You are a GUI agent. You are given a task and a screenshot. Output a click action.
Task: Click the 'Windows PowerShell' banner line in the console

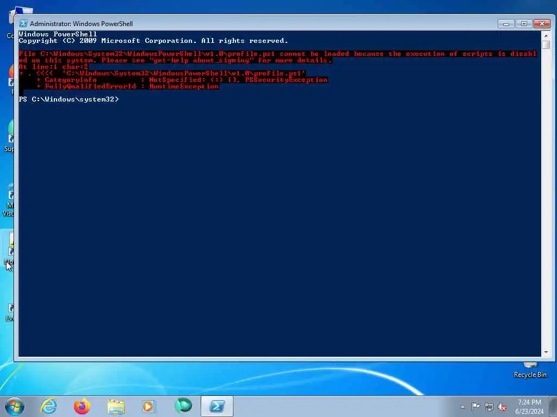(58, 34)
